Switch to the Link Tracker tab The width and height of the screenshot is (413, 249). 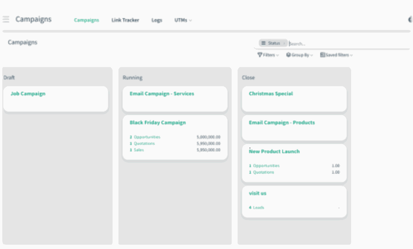[x=125, y=20]
